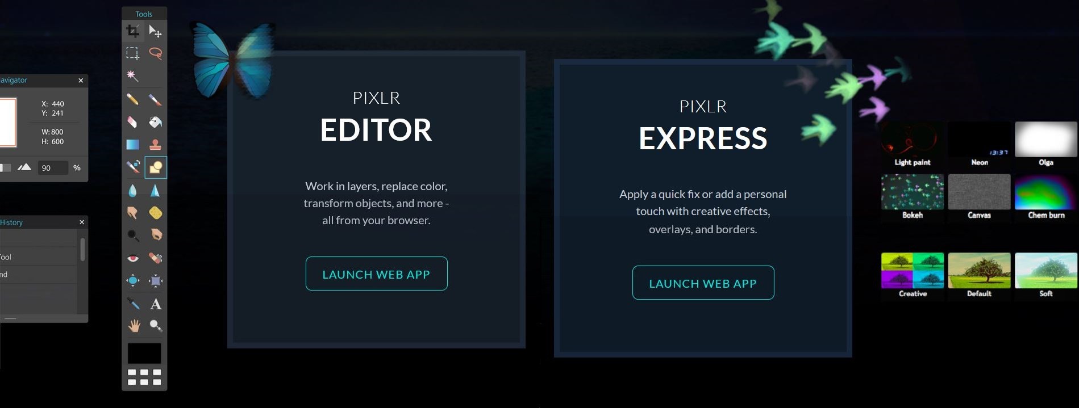The height and width of the screenshot is (408, 1079).
Task: Click the zoom percentage field showing 90
Action: [x=53, y=168]
